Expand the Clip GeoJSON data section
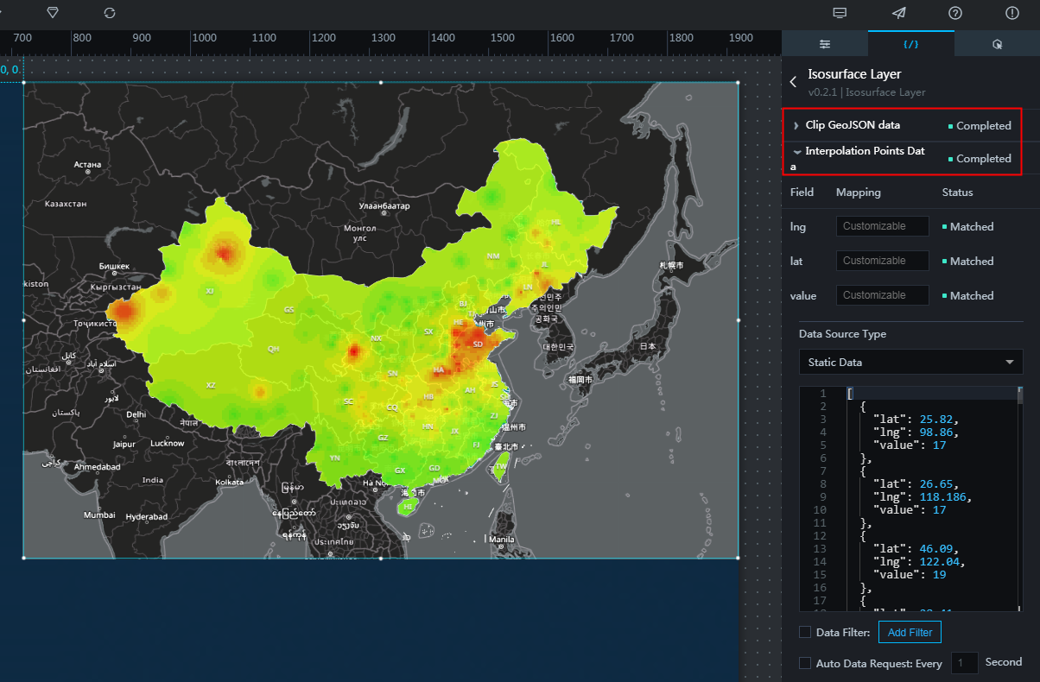 click(x=853, y=125)
